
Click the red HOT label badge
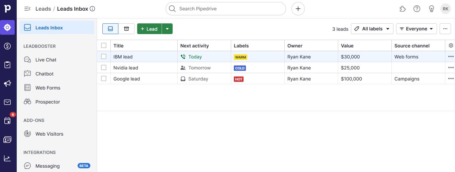coord(239,79)
